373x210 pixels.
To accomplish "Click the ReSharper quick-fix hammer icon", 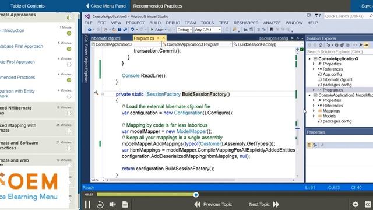I will (96, 93).
